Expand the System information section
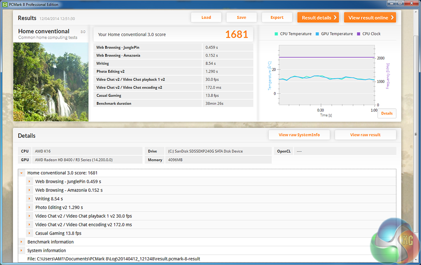The height and width of the screenshot is (265, 421). 21,251
